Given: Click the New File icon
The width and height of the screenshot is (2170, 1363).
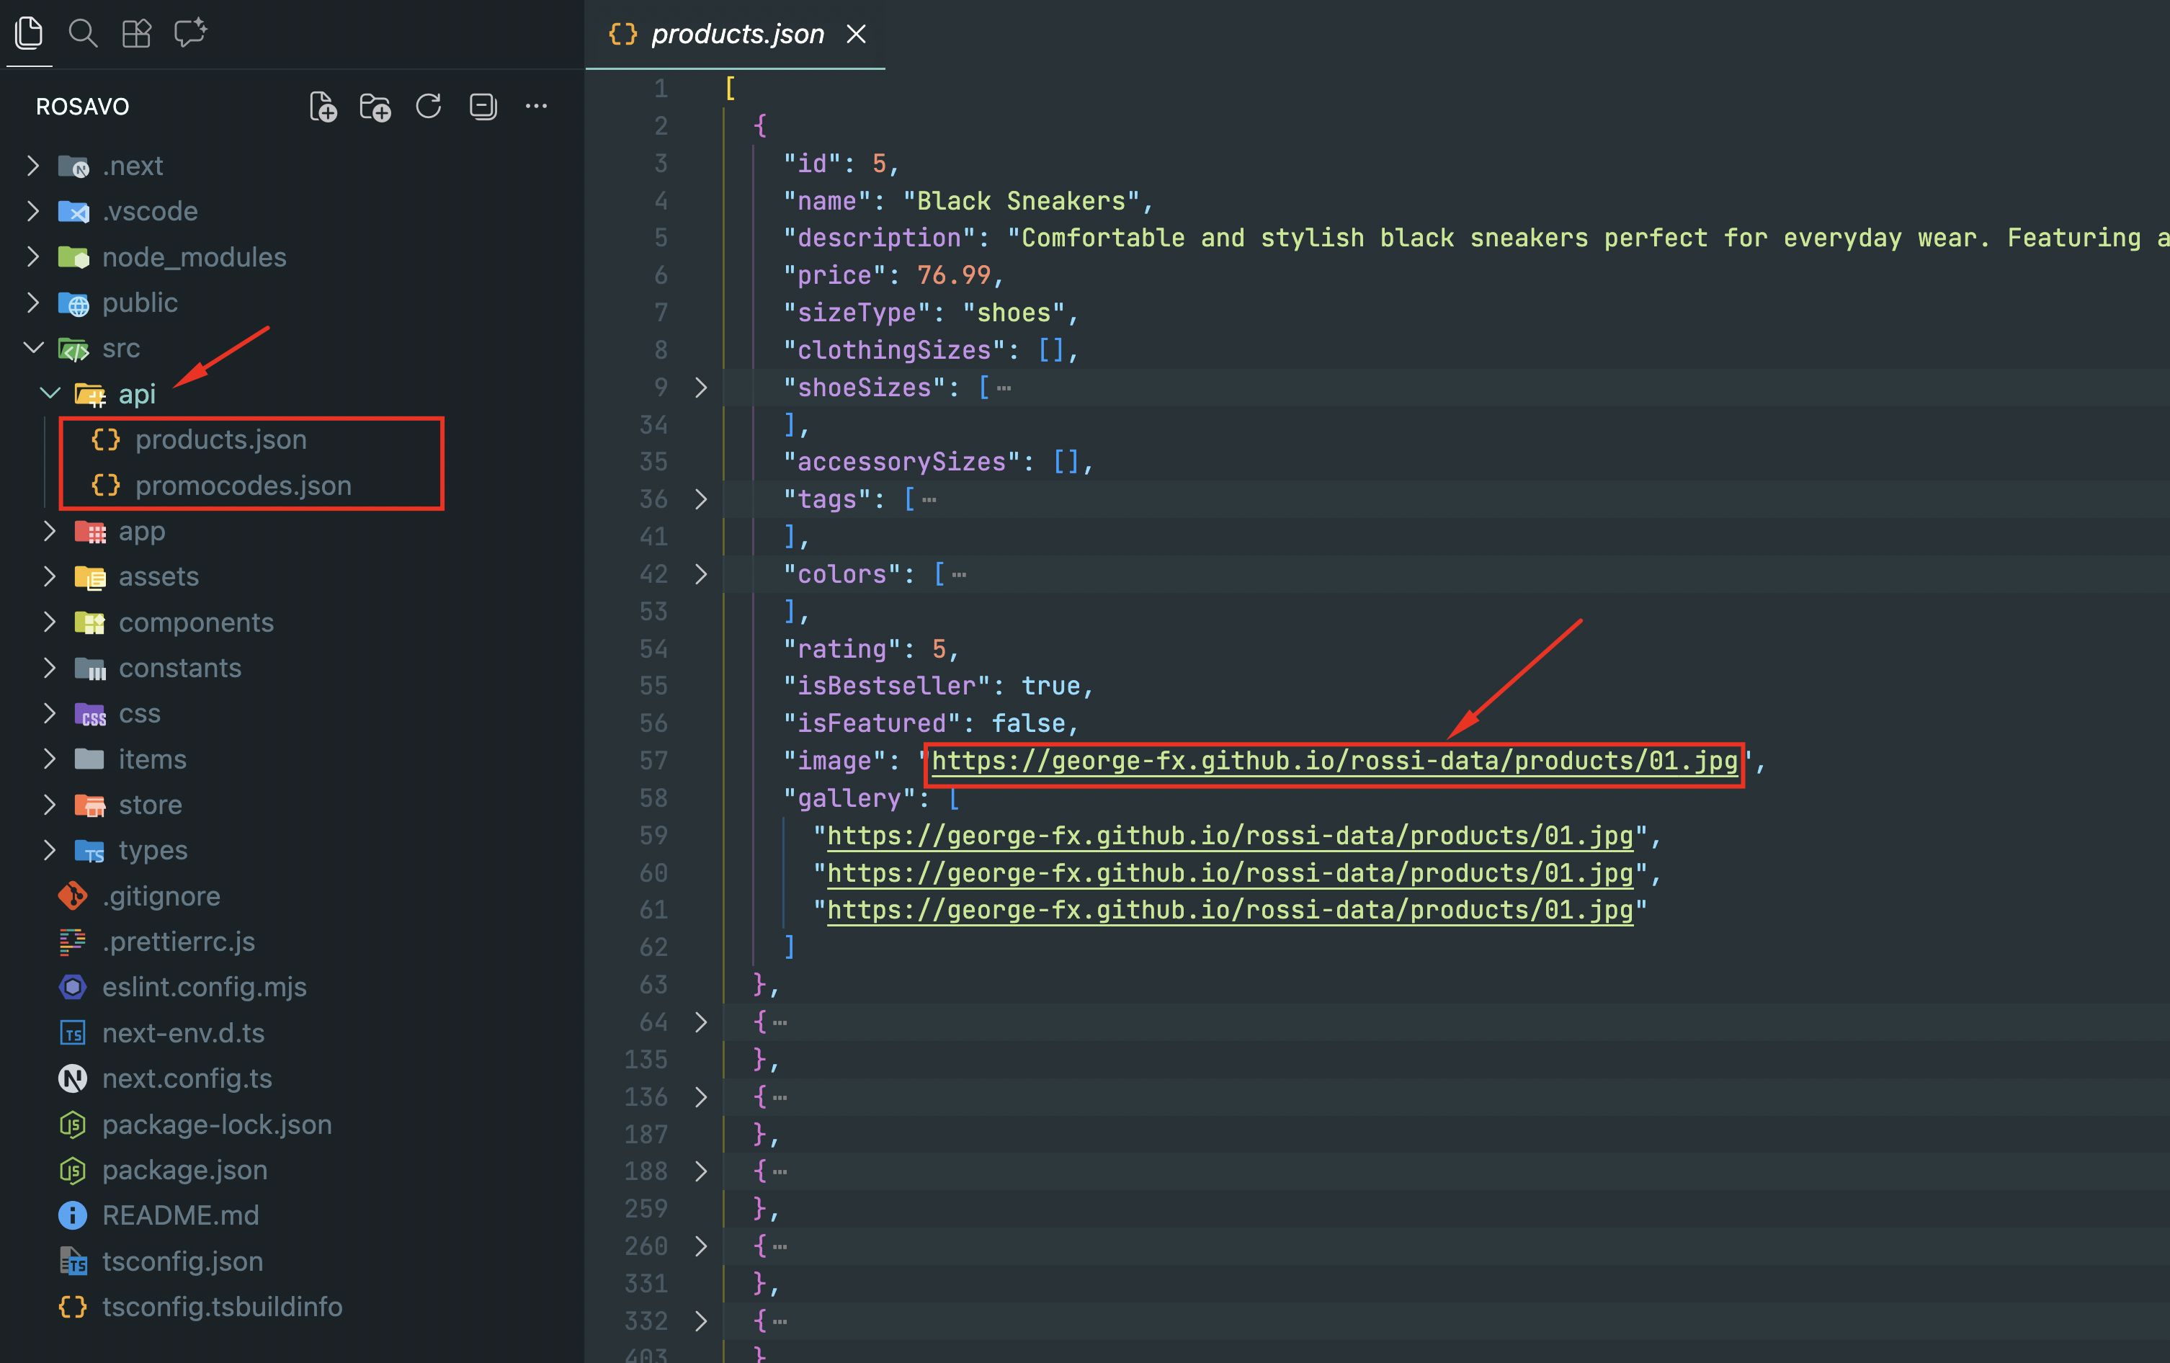Looking at the screenshot, I should (323, 107).
